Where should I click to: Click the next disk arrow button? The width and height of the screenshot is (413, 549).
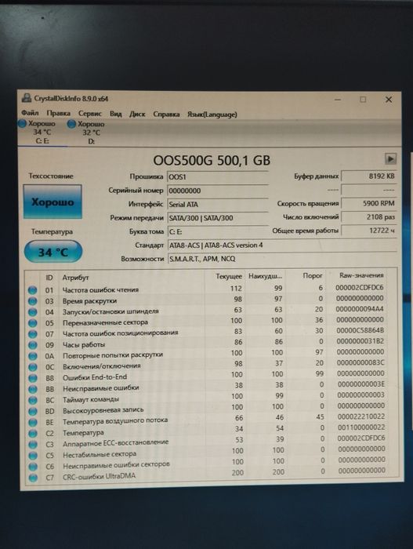point(390,158)
